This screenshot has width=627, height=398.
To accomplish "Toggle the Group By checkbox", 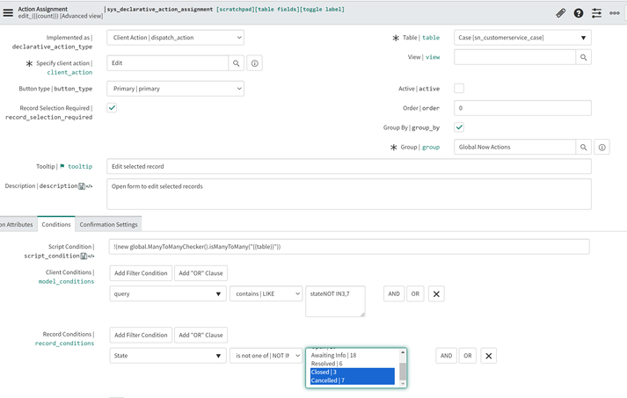I will tap(459, 127).
